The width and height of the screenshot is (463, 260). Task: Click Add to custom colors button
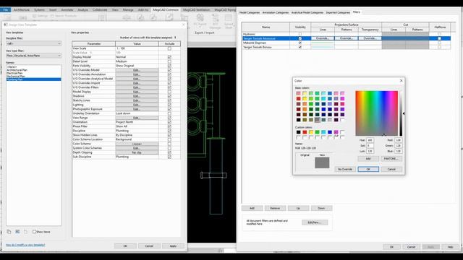(368, 159)
